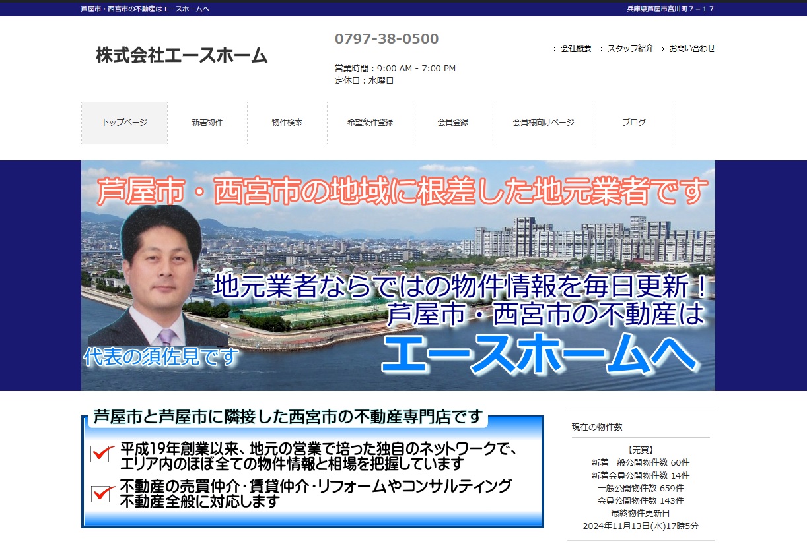The width and height of the screenshot is (807, 544).
Task: Click the red checkmark beside 平成19年創業以来
Action: point(102,454)
